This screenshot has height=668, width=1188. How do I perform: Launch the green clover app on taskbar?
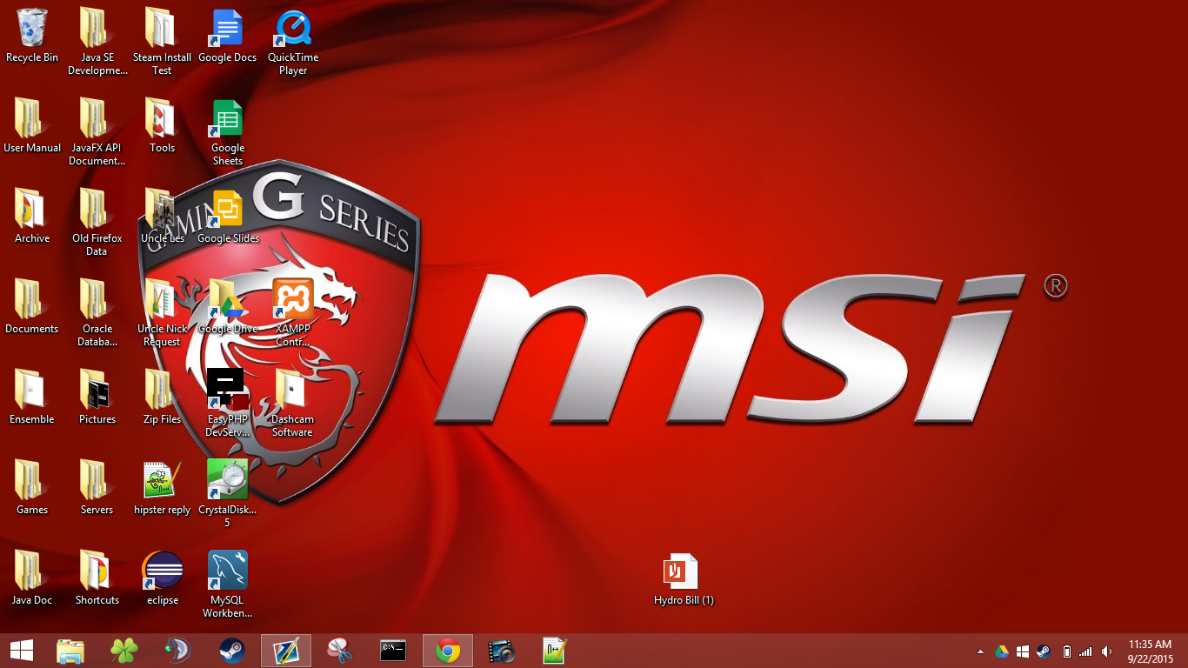[124, 651]
